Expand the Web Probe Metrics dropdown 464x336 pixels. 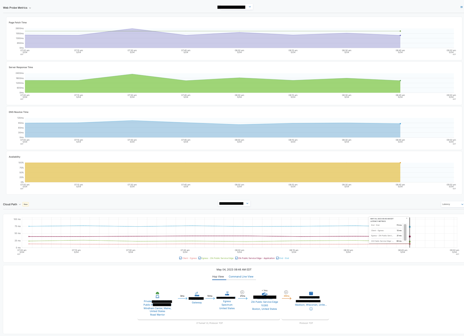[x=30, y=8]
